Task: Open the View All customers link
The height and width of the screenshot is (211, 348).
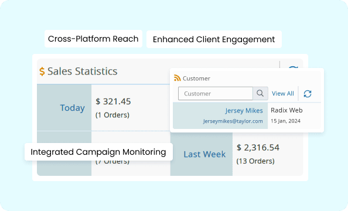Action: click(x=283, y=94)
